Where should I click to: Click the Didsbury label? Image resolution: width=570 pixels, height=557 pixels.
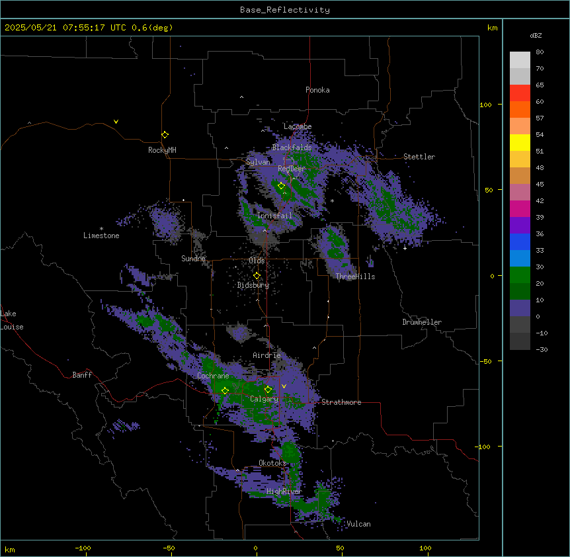[253, 285]
